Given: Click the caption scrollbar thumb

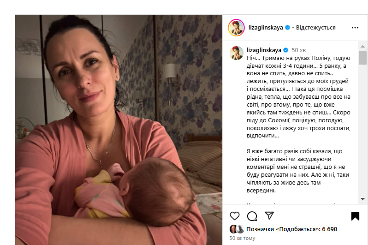Looking at the screenshot, I should 362,58.
